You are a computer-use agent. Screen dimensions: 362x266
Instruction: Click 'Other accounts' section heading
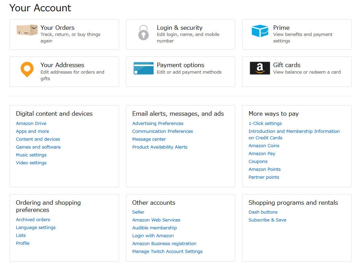(x=154, y=203)
